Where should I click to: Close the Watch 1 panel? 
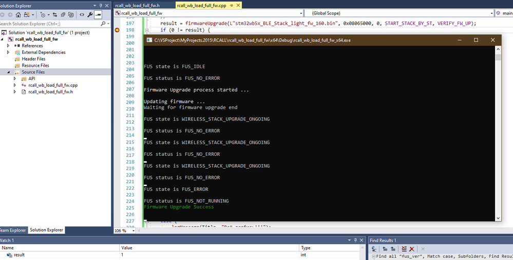(x=362, y=240)
